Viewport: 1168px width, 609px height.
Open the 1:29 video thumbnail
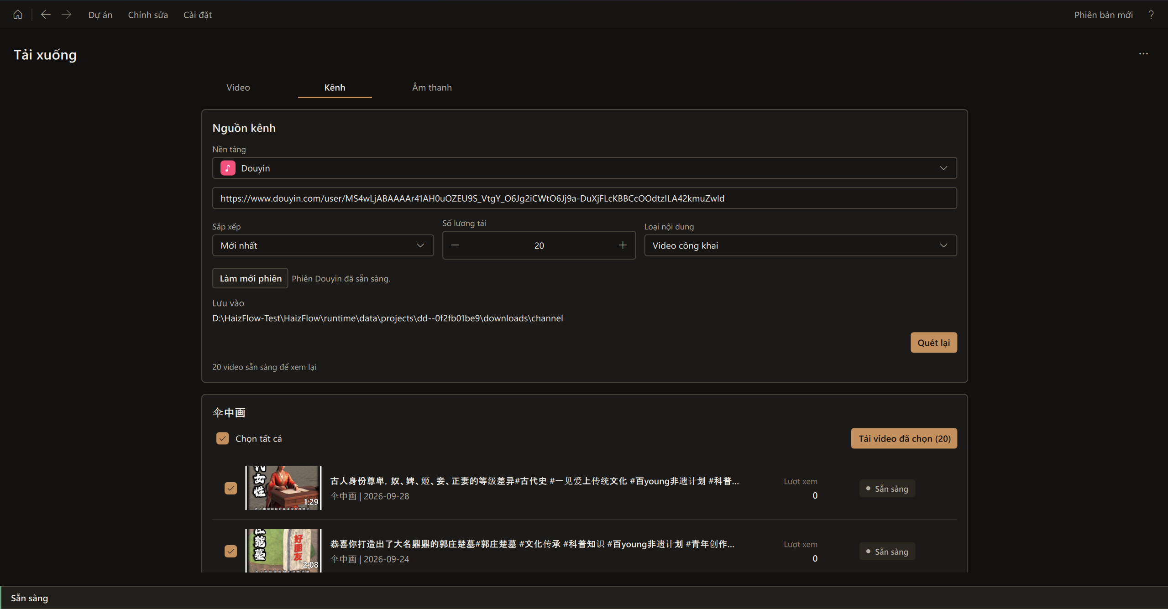tap(283, 488)
